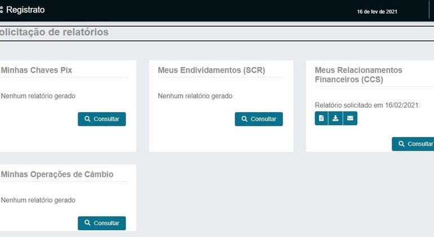Click the Registrato logo icon in header
This screenshot has width=434, height=237.
[1, 10]
